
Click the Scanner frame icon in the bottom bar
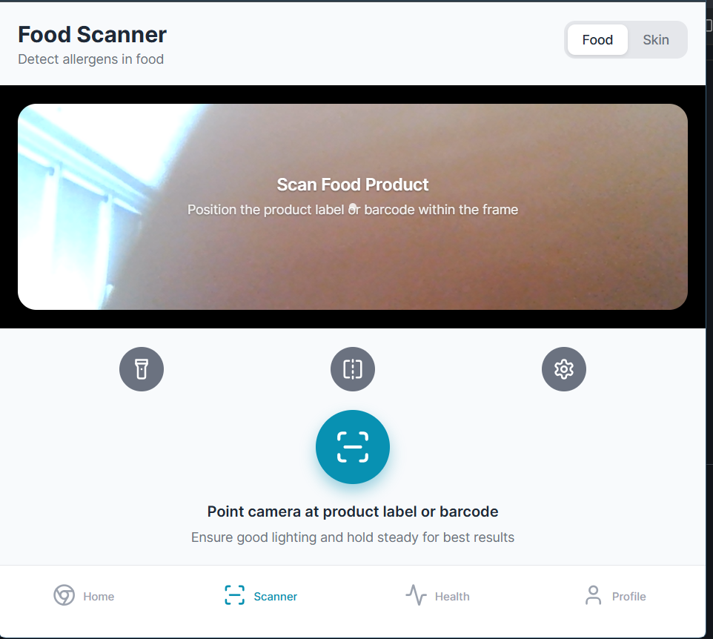[x=235, y=595]
